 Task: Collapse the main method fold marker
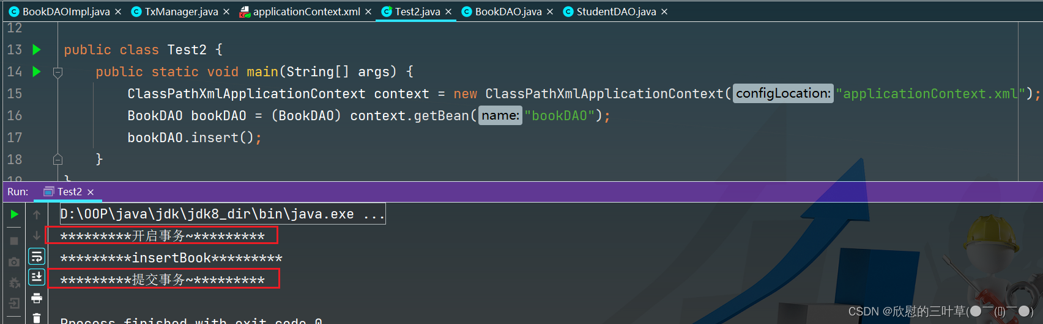58,73
